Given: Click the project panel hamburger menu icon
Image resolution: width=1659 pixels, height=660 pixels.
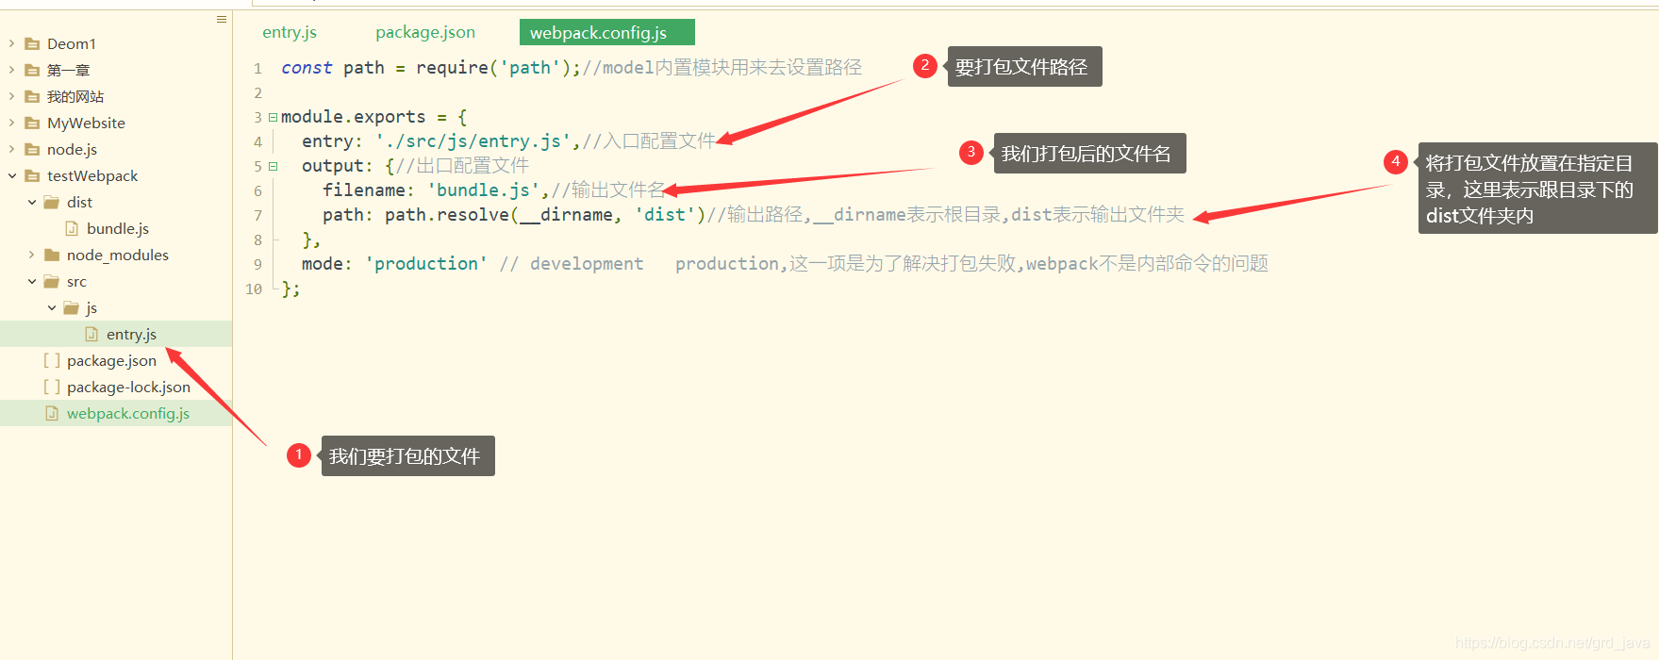Looking at the screenshot, I should pyautogui.click(x=222, y=19).
